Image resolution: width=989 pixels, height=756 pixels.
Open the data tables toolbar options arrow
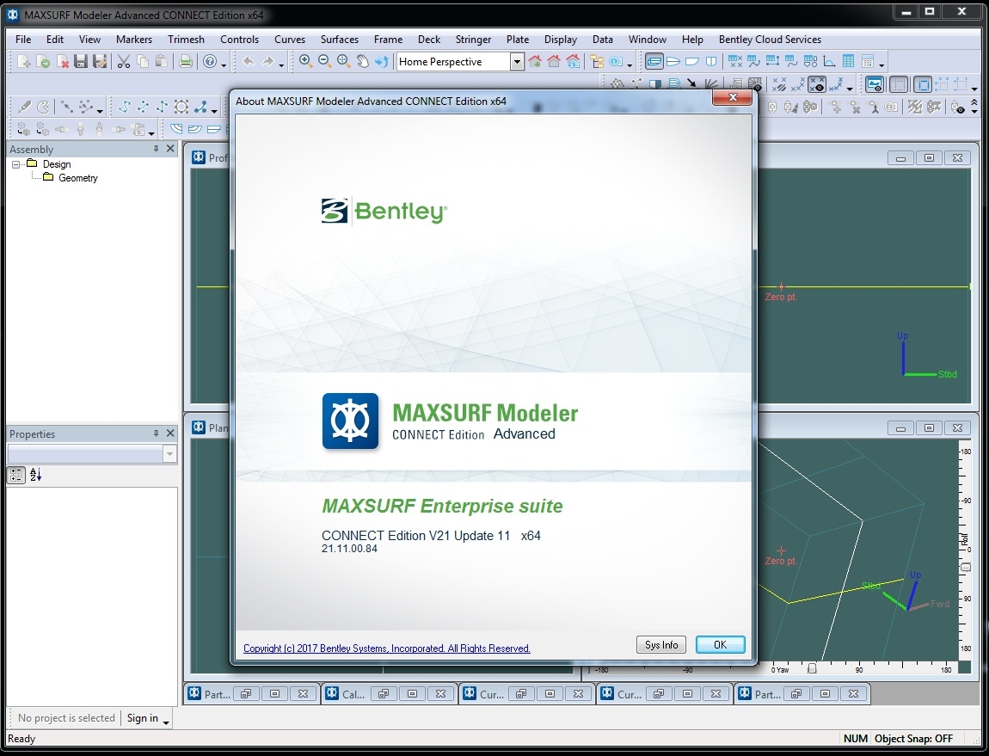(x=881, y=65)
